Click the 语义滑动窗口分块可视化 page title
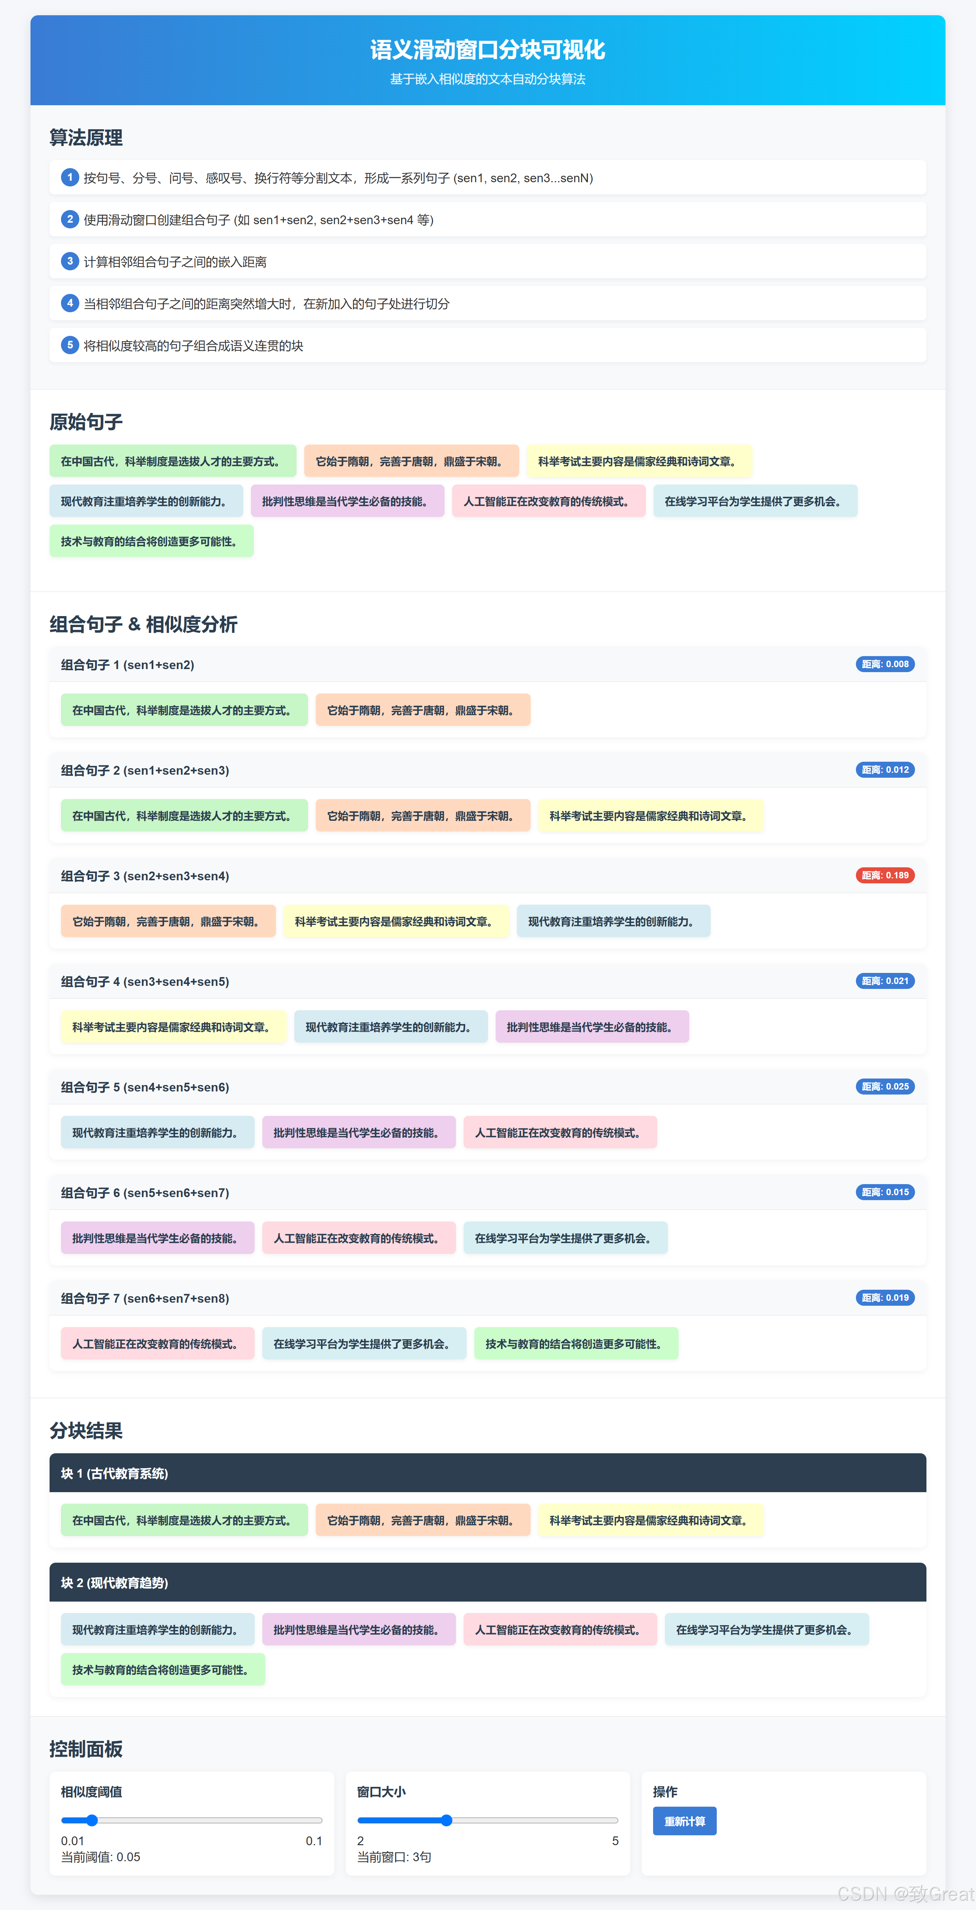Viewport: 976px width, 1910px height. tap(487, 50)
